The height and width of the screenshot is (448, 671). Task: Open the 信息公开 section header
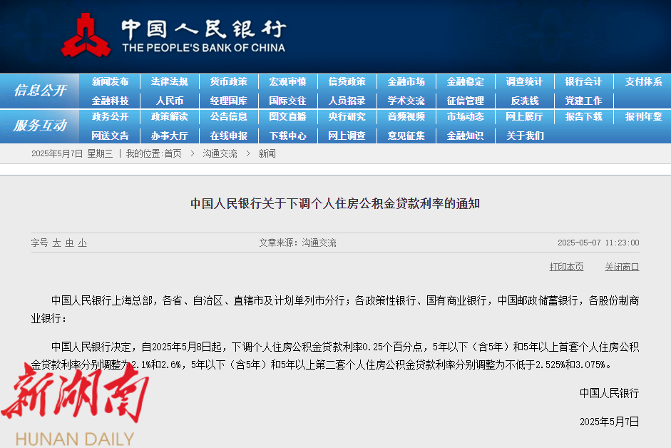(40, 91)
